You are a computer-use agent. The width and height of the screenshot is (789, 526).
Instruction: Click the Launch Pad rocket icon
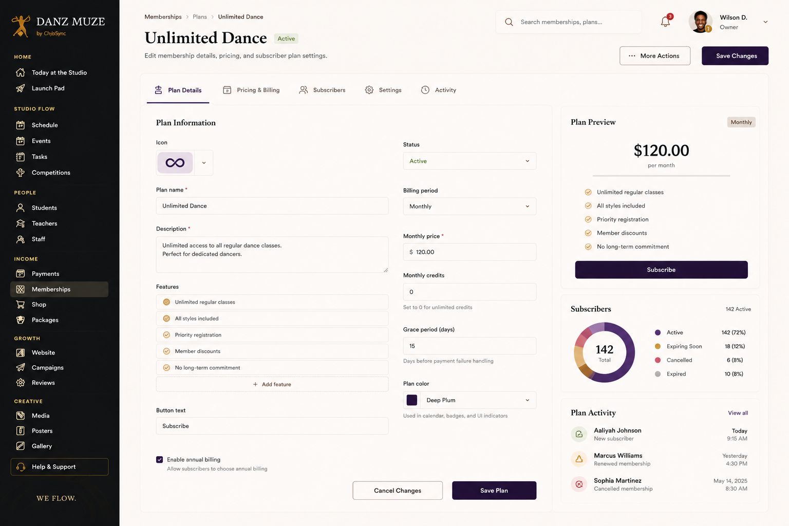pos(21,88)
